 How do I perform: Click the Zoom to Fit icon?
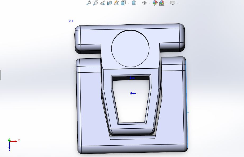(x=89, y=3)
